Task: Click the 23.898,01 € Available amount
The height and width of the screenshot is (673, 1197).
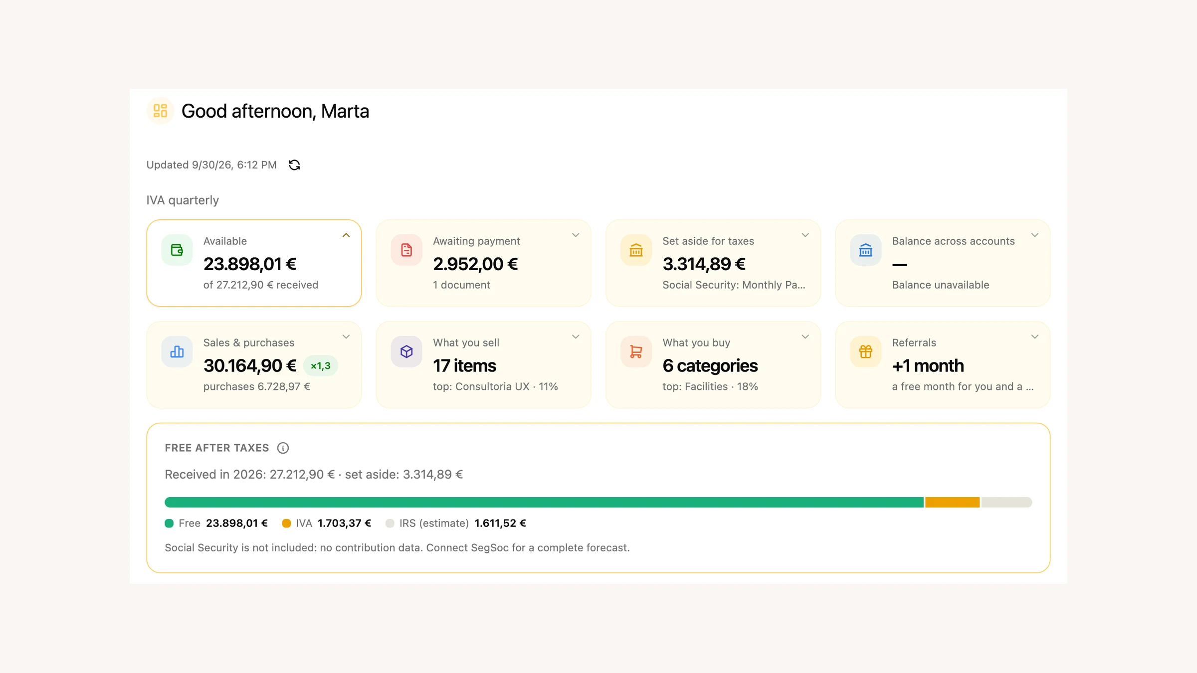Action: point(250,264)
